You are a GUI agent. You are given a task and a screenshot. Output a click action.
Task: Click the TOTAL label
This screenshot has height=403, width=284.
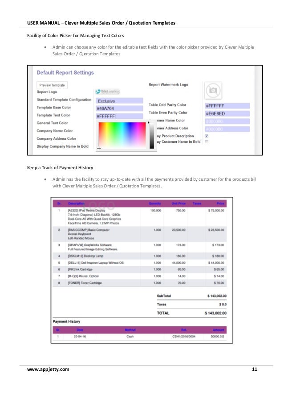[163, 313]
